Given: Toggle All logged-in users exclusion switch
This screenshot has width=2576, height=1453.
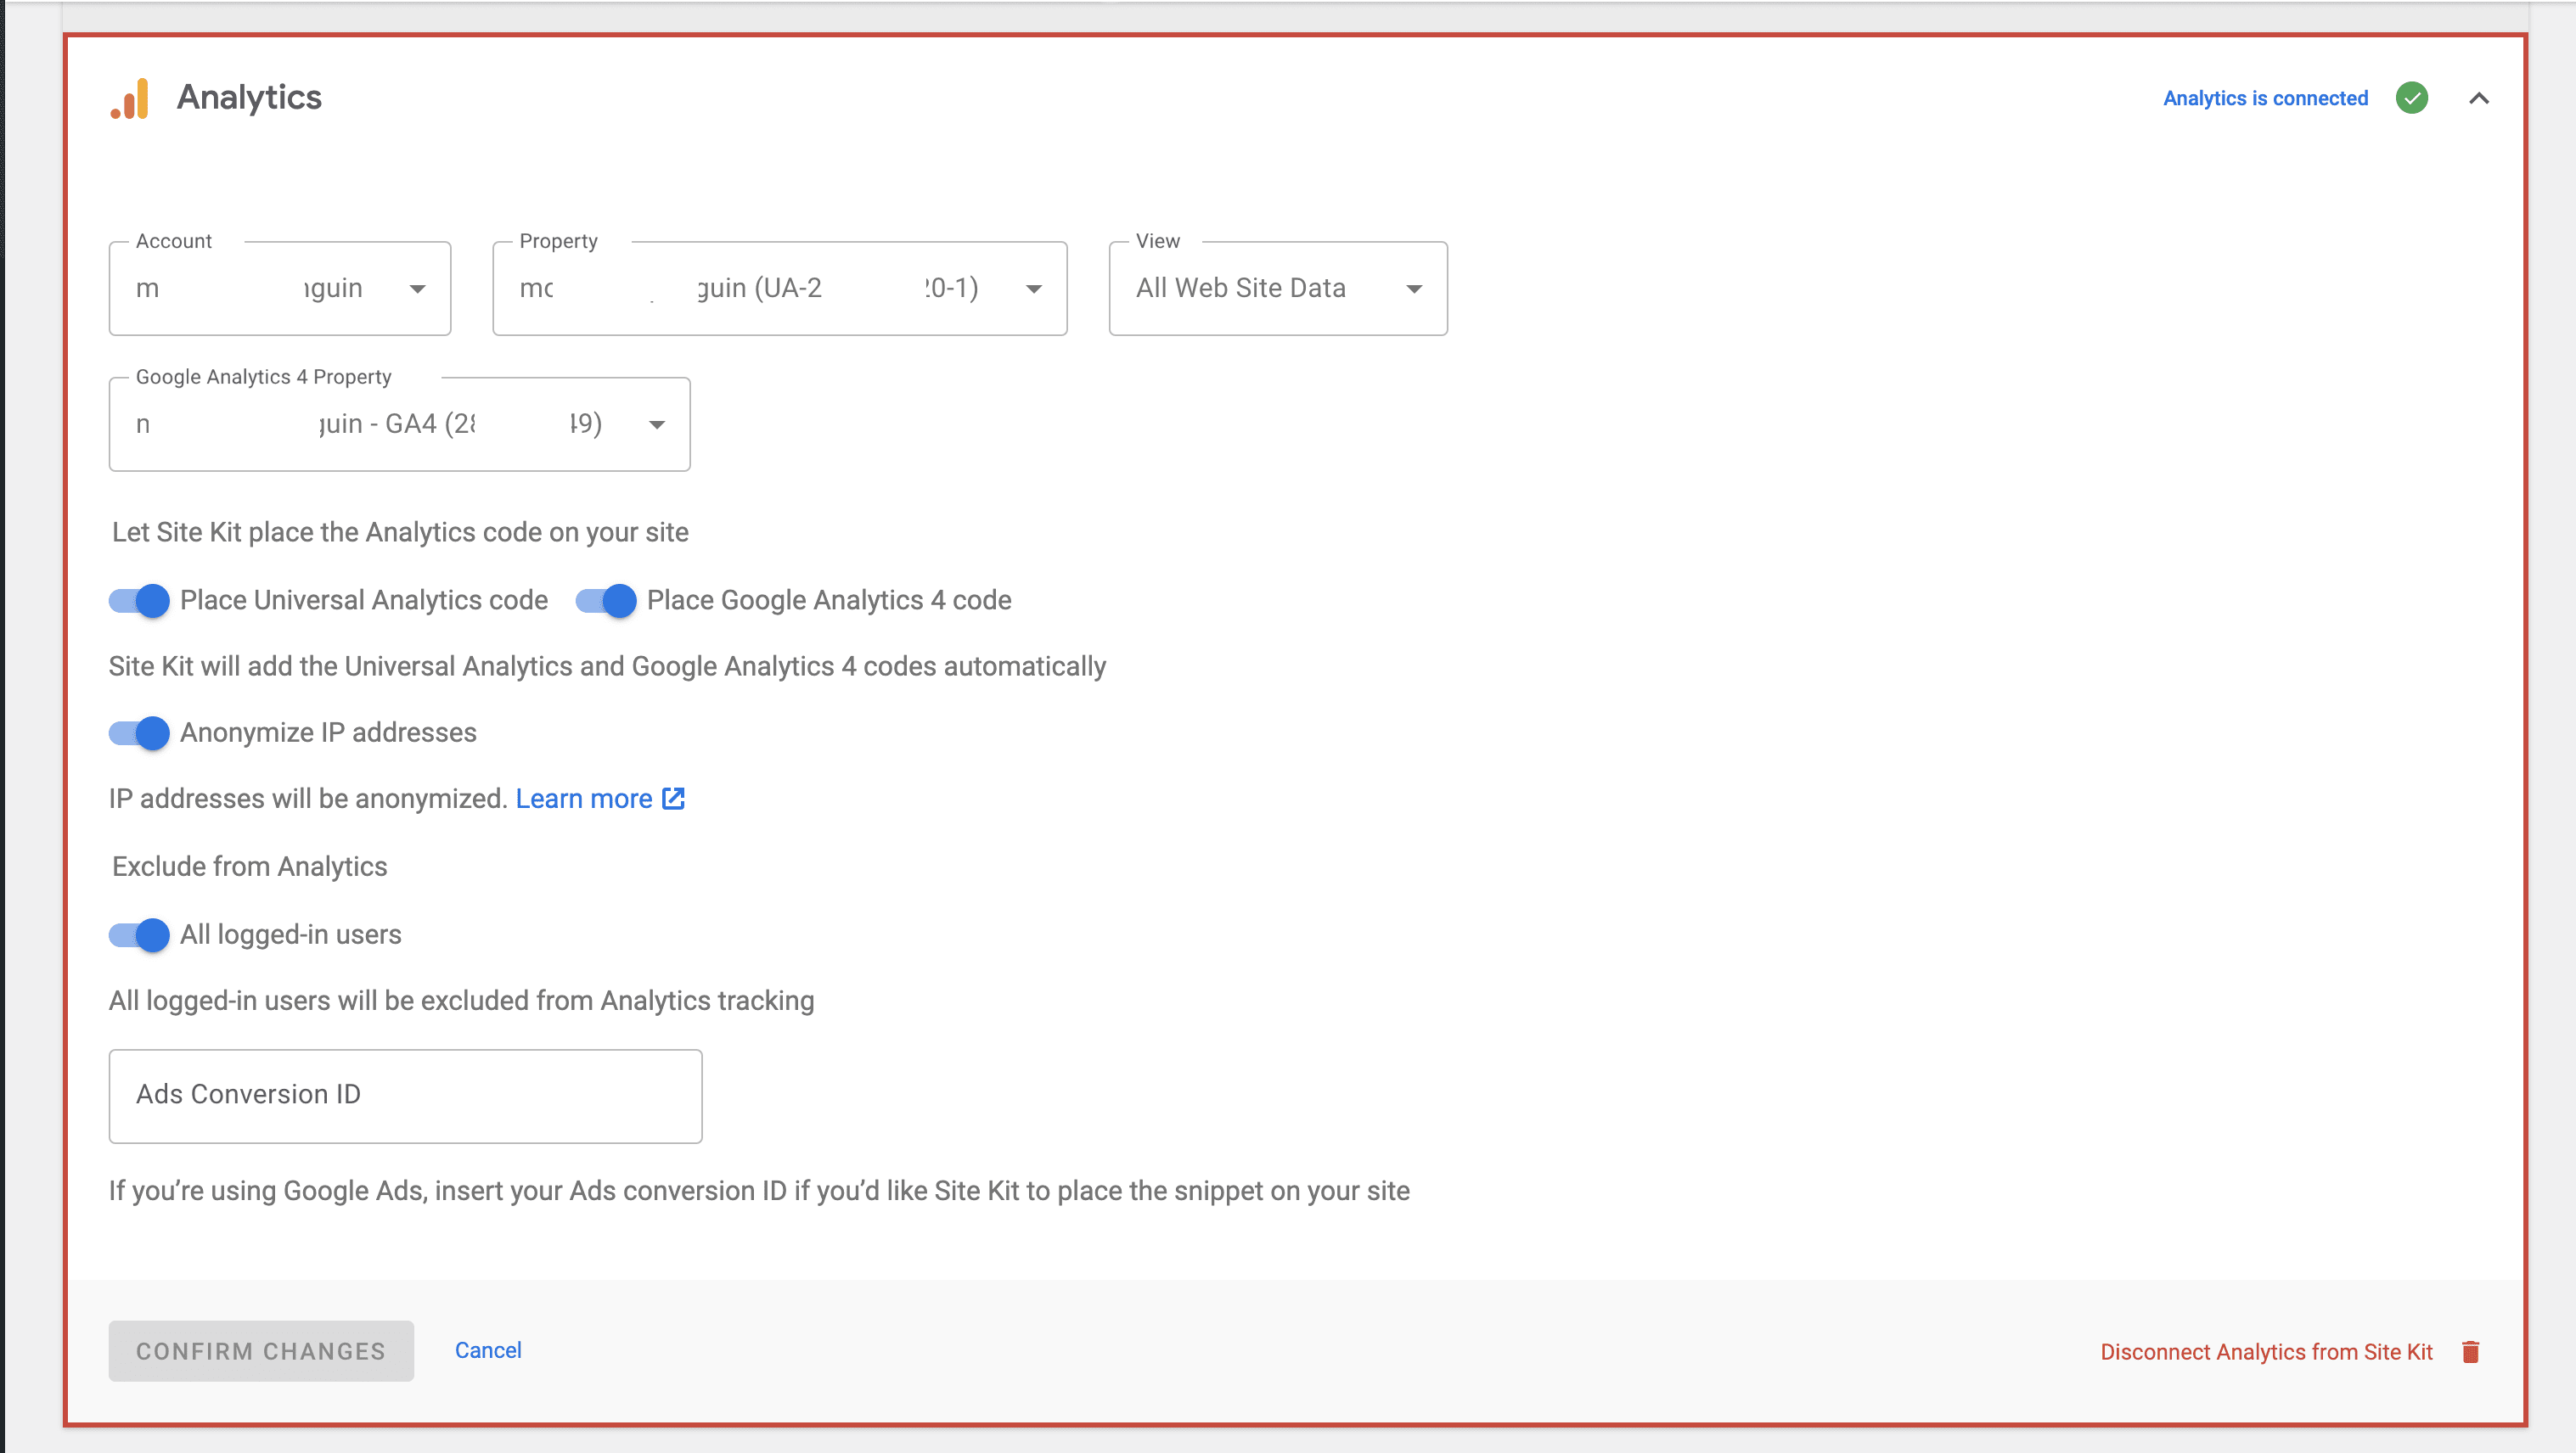Looking at the screenshot, I should point(139,934).
